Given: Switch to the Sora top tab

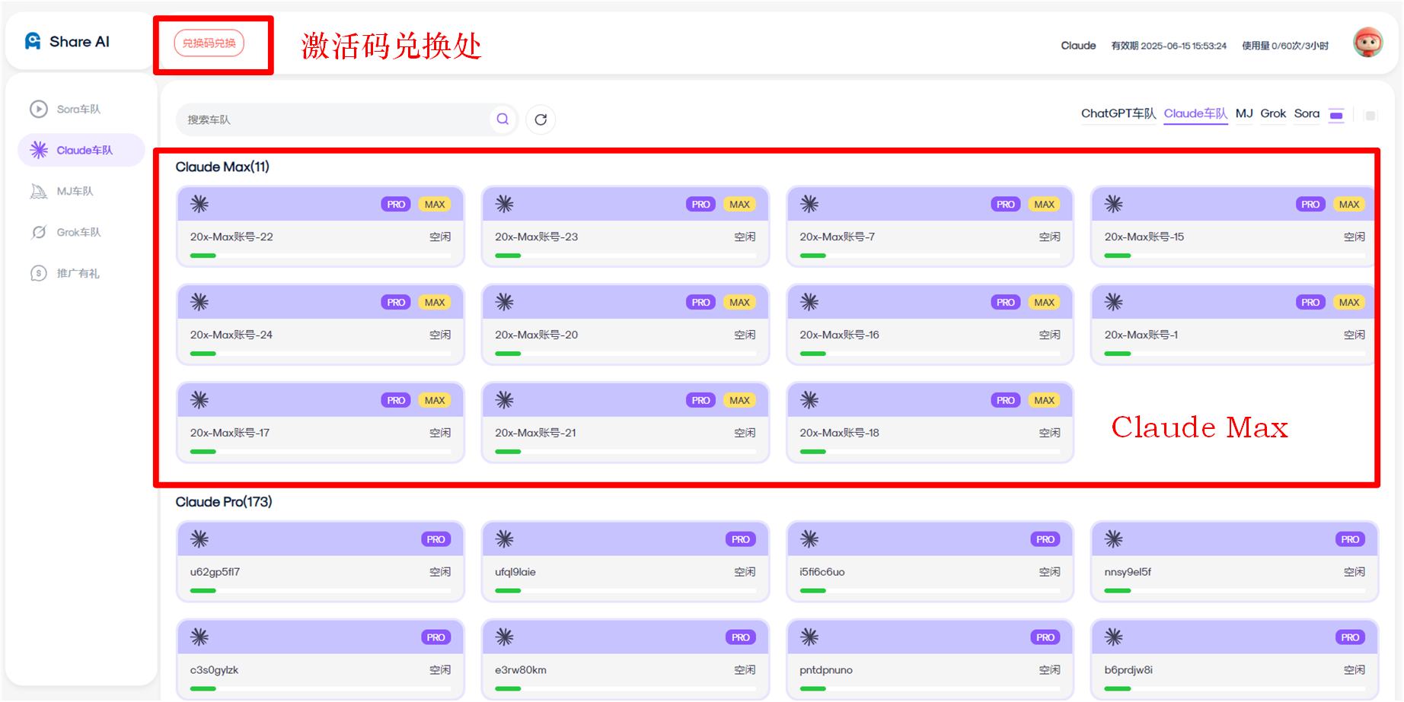Looking at the screenshot, I should [1307, 113].
